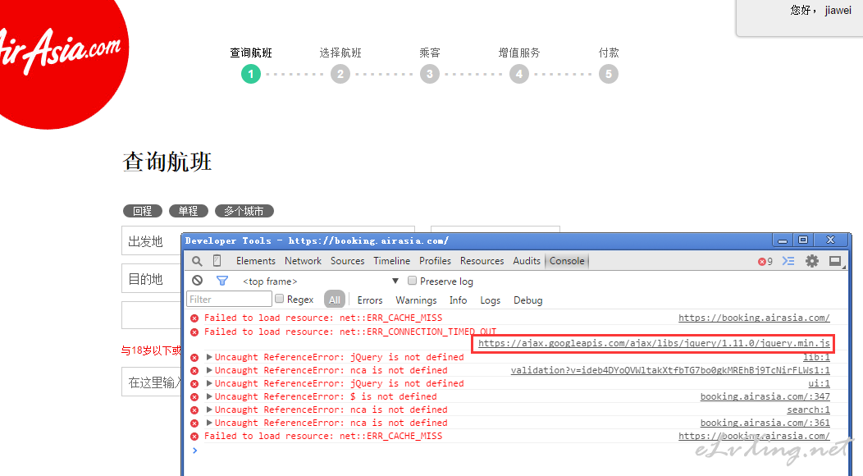Click the console prompt input line
This screenshot has height=476, width=863.
coord(518,451)
